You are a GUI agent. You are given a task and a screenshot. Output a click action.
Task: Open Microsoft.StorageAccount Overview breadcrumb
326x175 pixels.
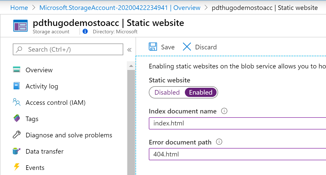click(120, 8)
